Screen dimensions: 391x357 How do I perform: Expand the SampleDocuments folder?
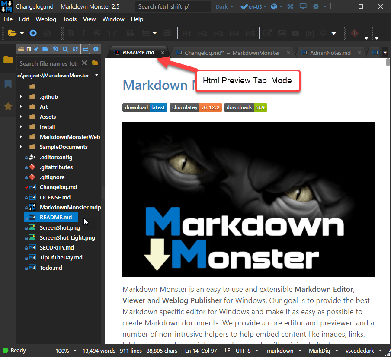(21, 147)
